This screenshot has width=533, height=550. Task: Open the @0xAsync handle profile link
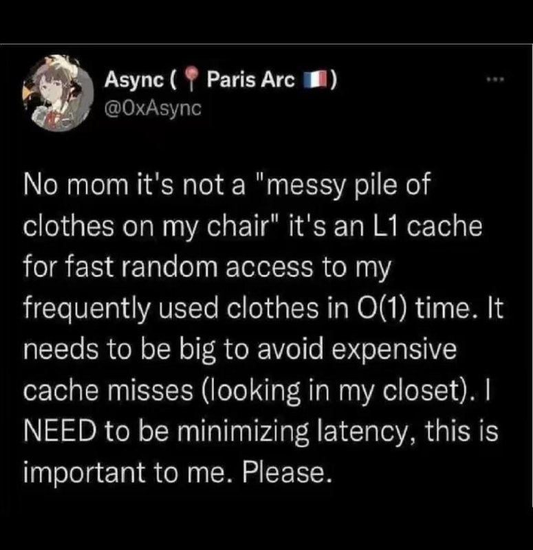pos(153,109)
